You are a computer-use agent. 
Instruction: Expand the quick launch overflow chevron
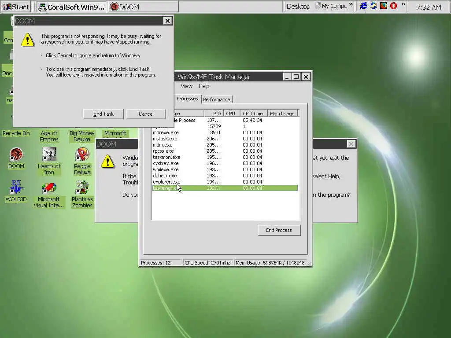tap(403, 4)
